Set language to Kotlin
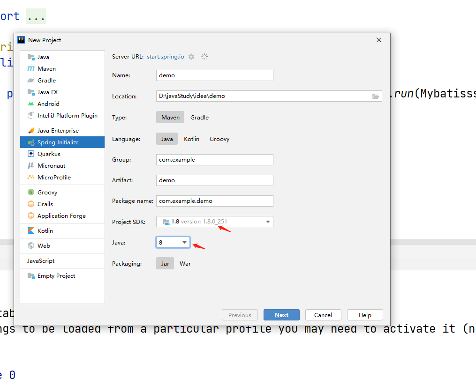The image size is (476, 379). coord(191,139)
